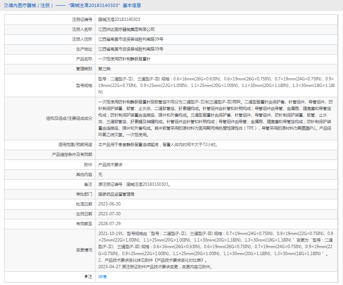
Task: Select the line 2023-04-27 原注册证附件产品技术要求变更
Action: click(155, 267)
